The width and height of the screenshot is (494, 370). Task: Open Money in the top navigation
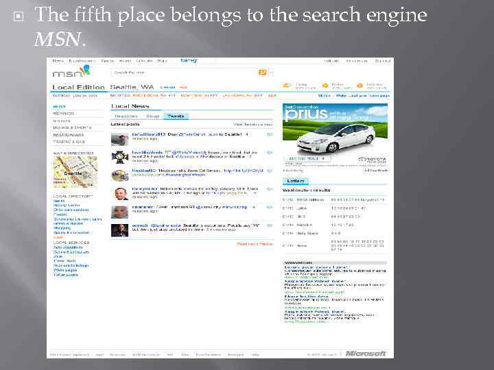tap(125, 61)
